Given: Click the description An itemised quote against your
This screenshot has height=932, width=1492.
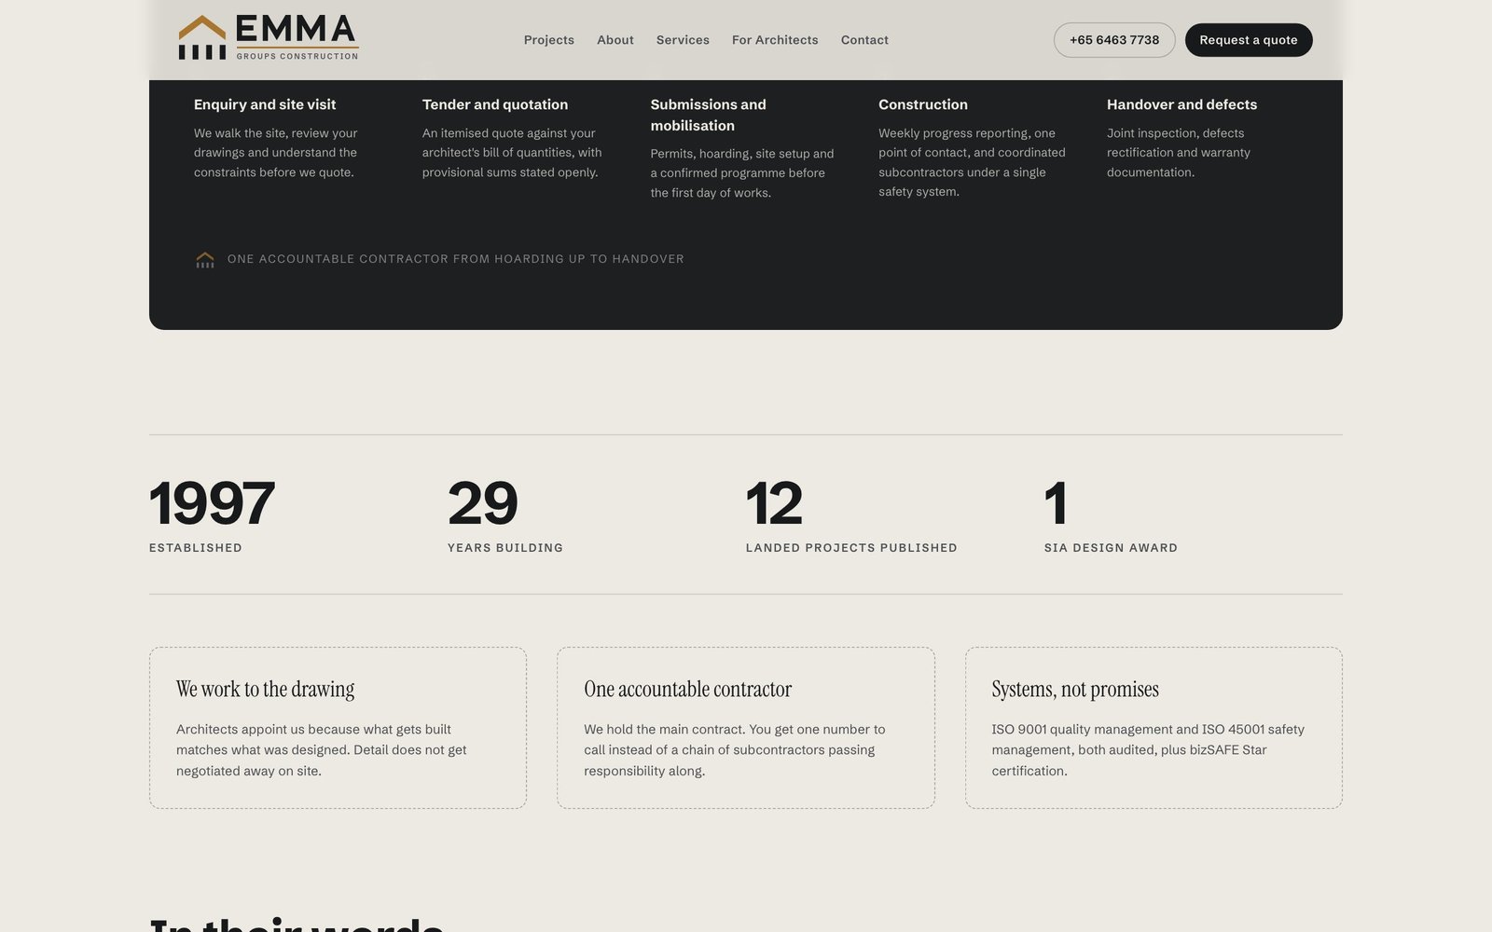Looking at the screenshot, I should (x=512, y=153).
